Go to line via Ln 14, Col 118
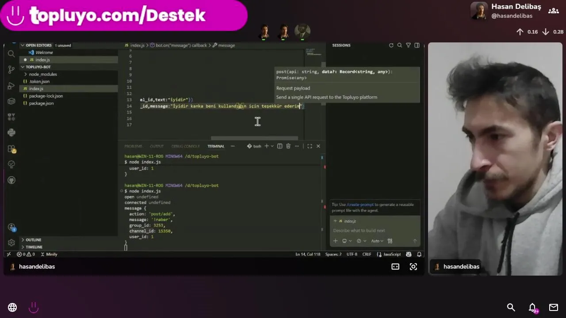 pyautogui.click(x=308, y=254)
